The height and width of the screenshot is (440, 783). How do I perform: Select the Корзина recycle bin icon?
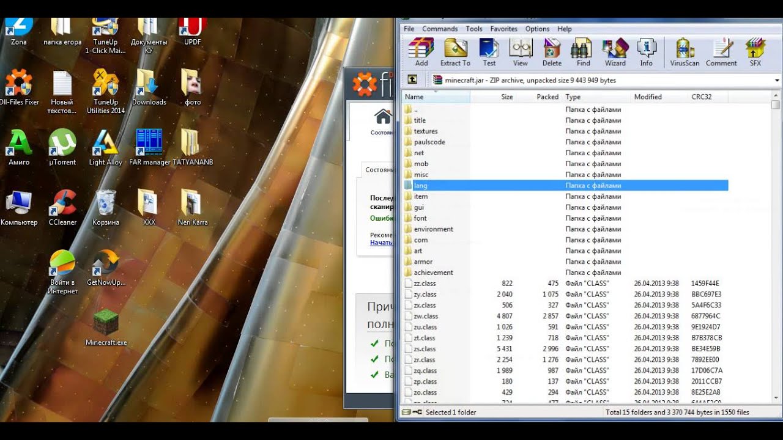pyautogui.click(x=106, y=208)
